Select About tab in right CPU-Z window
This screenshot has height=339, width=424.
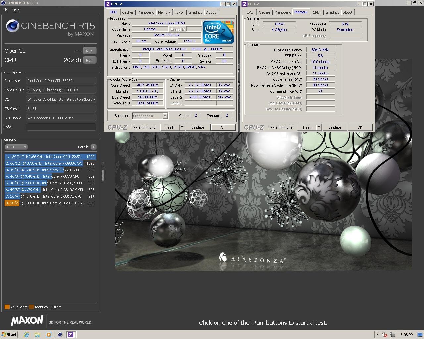[348, 12]
